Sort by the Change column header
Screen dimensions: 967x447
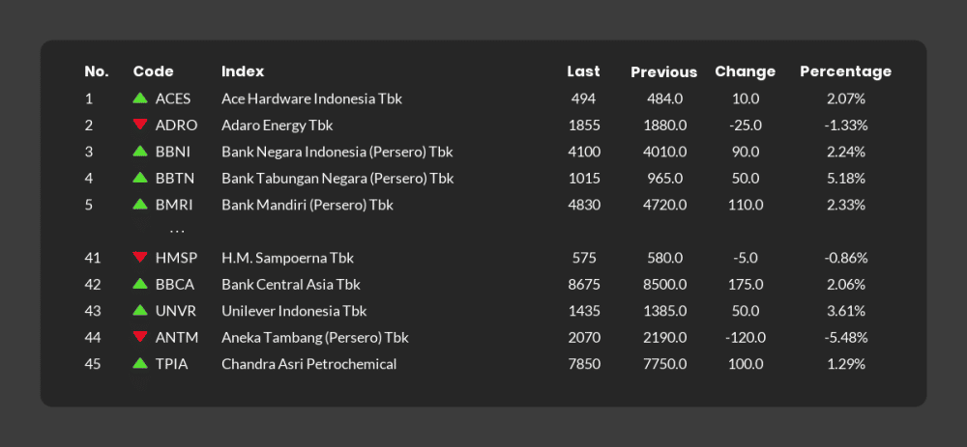745,71
